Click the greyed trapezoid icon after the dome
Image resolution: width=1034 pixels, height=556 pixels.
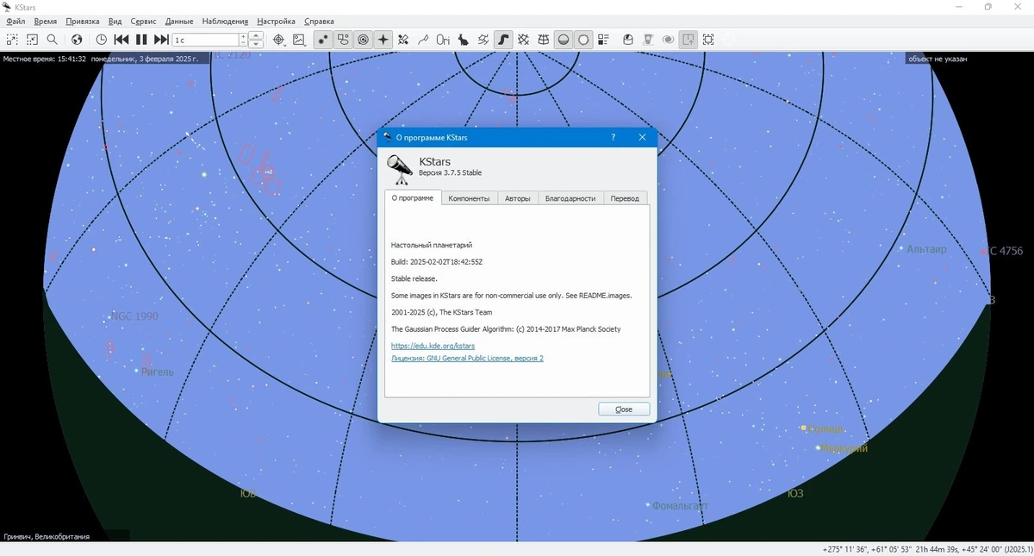[x=648, y=39]
